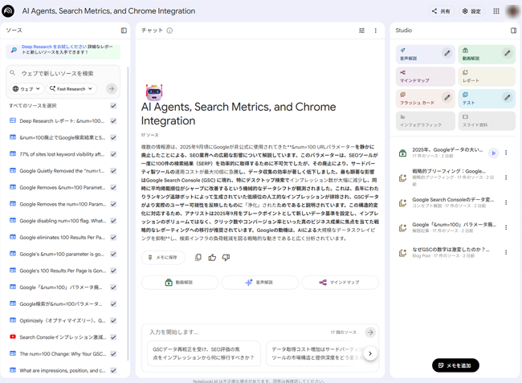Create a レポート in Studio
This screenshot has width=522, height=383.
(487, 76)
